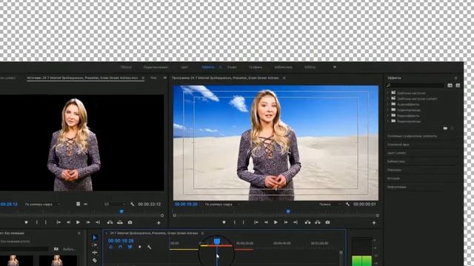This screenshot has height=266, width=474.
Task: Export frame camera icon in Program monitor
Action: click(327, 222)
